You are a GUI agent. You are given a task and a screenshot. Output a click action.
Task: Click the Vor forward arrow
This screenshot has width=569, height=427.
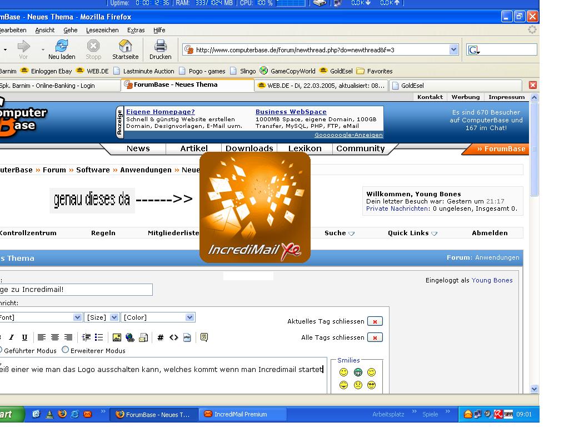pos(23,46)
